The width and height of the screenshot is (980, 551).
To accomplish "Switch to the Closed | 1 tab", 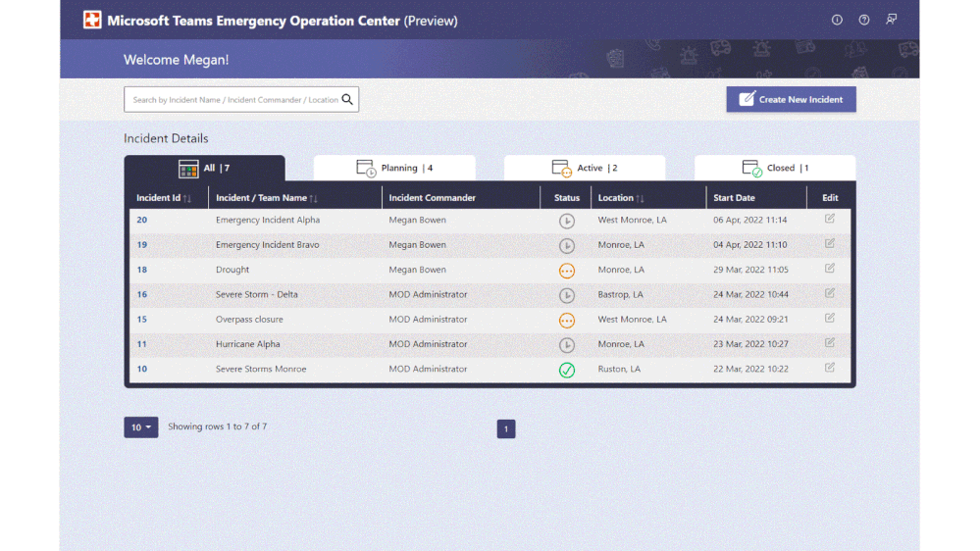I will tap(775, 168).
